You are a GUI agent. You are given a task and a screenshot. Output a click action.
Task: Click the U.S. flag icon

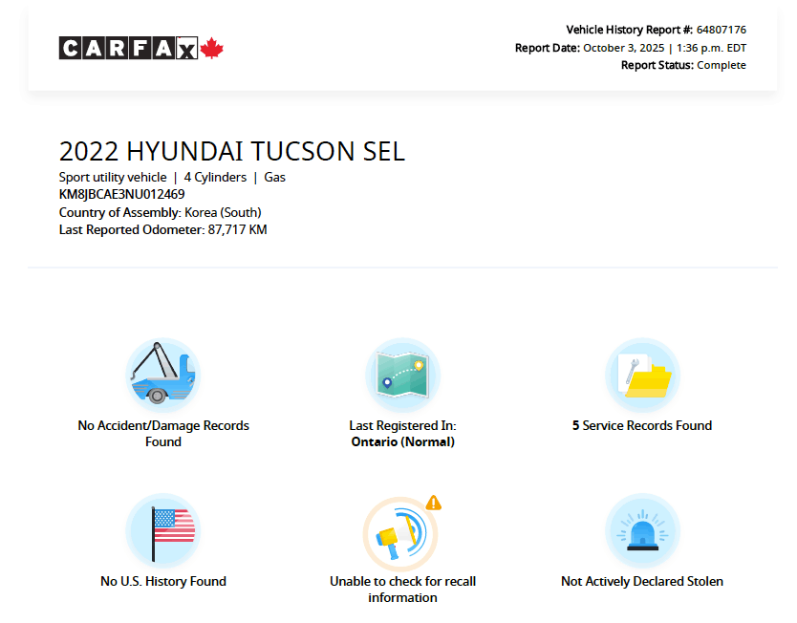tap(163, 530)
